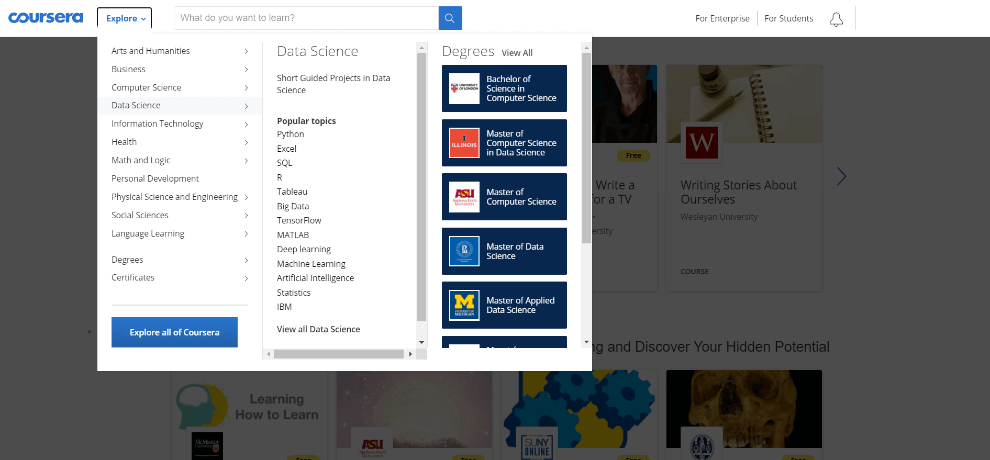Expand the Health category chevron
The image size is (990, 460).
pyautogui.click(x=246, y=143)
